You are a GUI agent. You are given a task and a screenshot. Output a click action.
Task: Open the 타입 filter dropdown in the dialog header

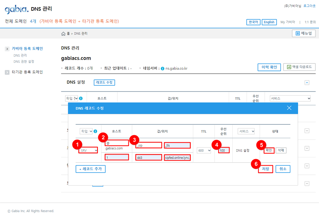pyautogui.click(x=86, y=131)
